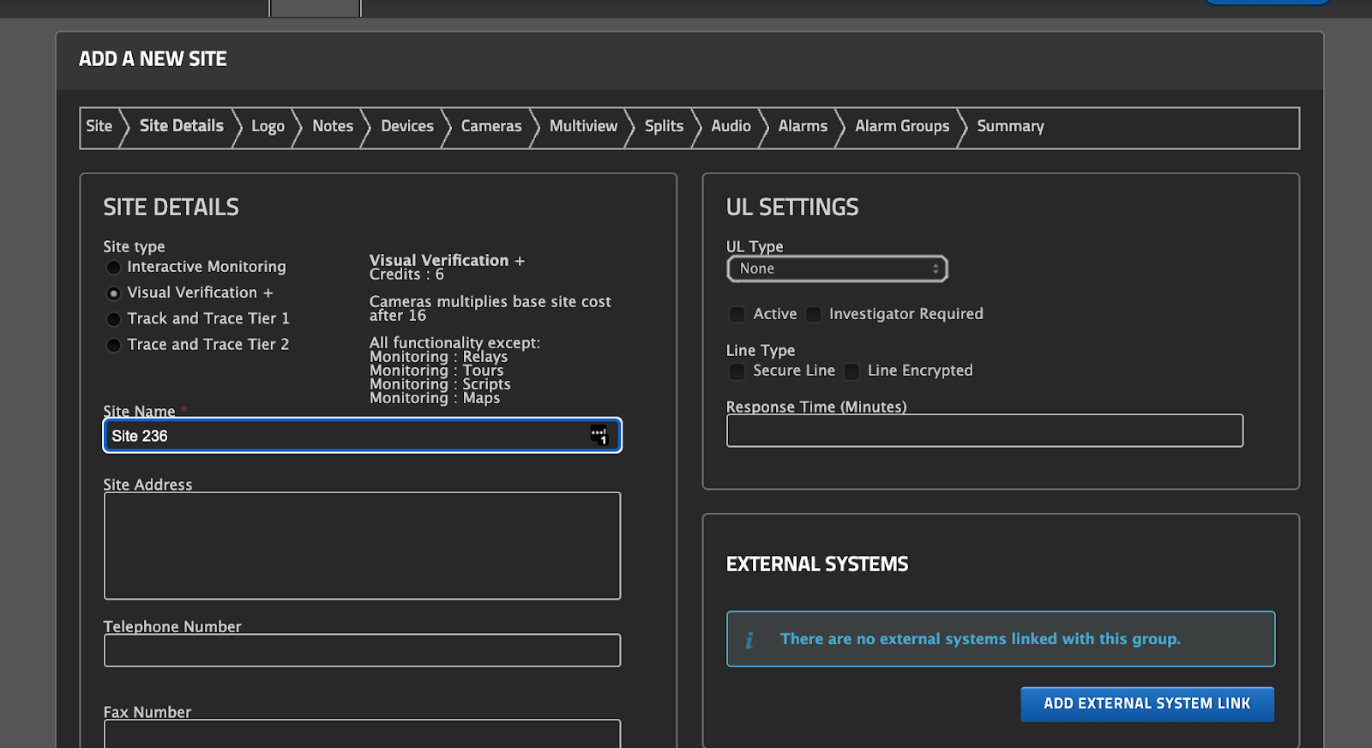Image resolution: width=1372 pixels, height=748 pixels.
Task: Open the Site Details step
Action: point(182,126)
